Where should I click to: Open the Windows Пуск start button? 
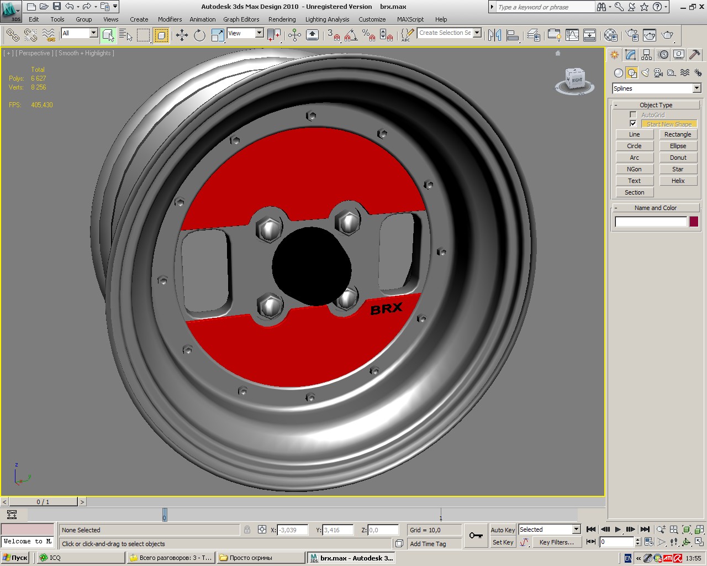(x=15, y=558)
